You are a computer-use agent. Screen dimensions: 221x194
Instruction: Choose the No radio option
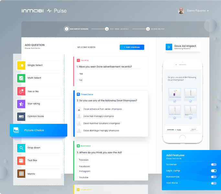(78, 80)
